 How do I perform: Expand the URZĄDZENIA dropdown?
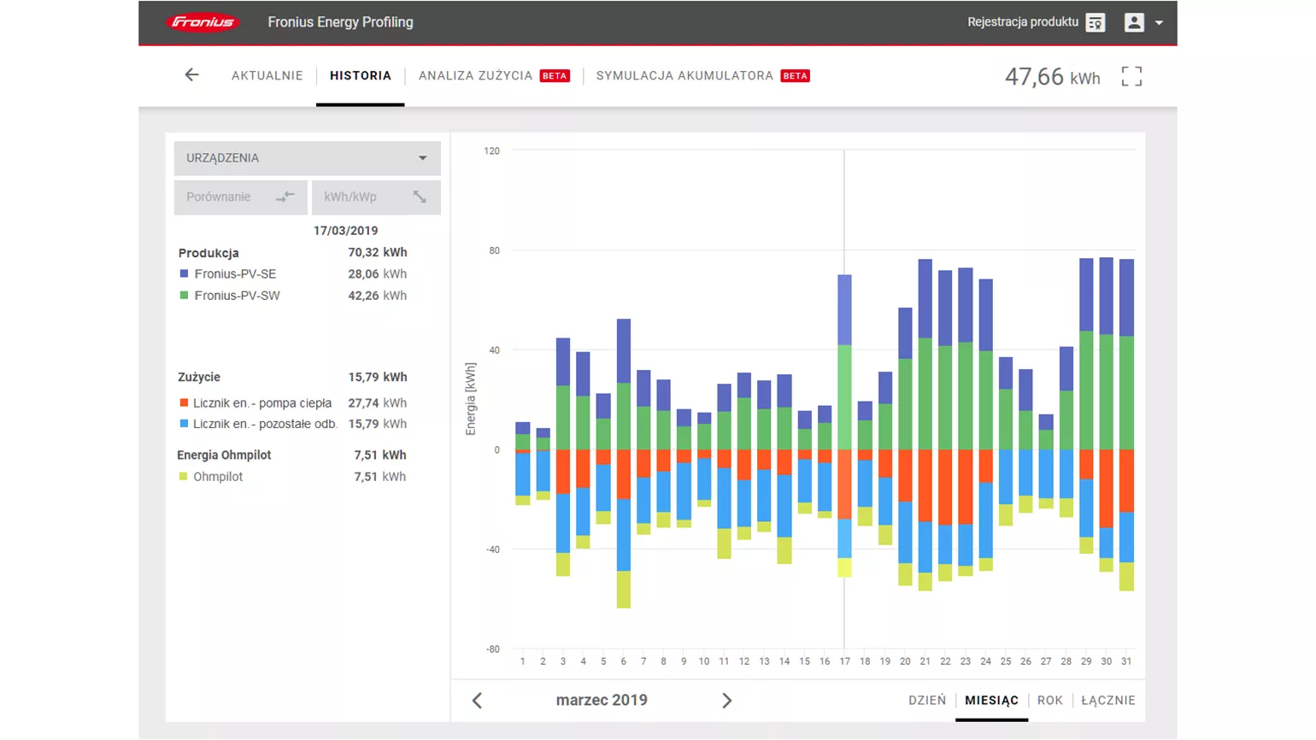(308, 158)
